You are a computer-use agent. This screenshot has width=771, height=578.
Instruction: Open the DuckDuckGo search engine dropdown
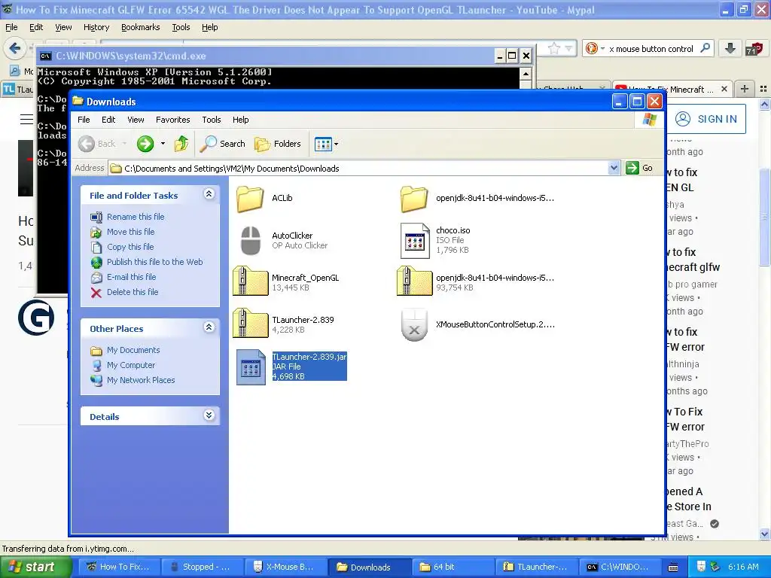click(x=595, y=48)
